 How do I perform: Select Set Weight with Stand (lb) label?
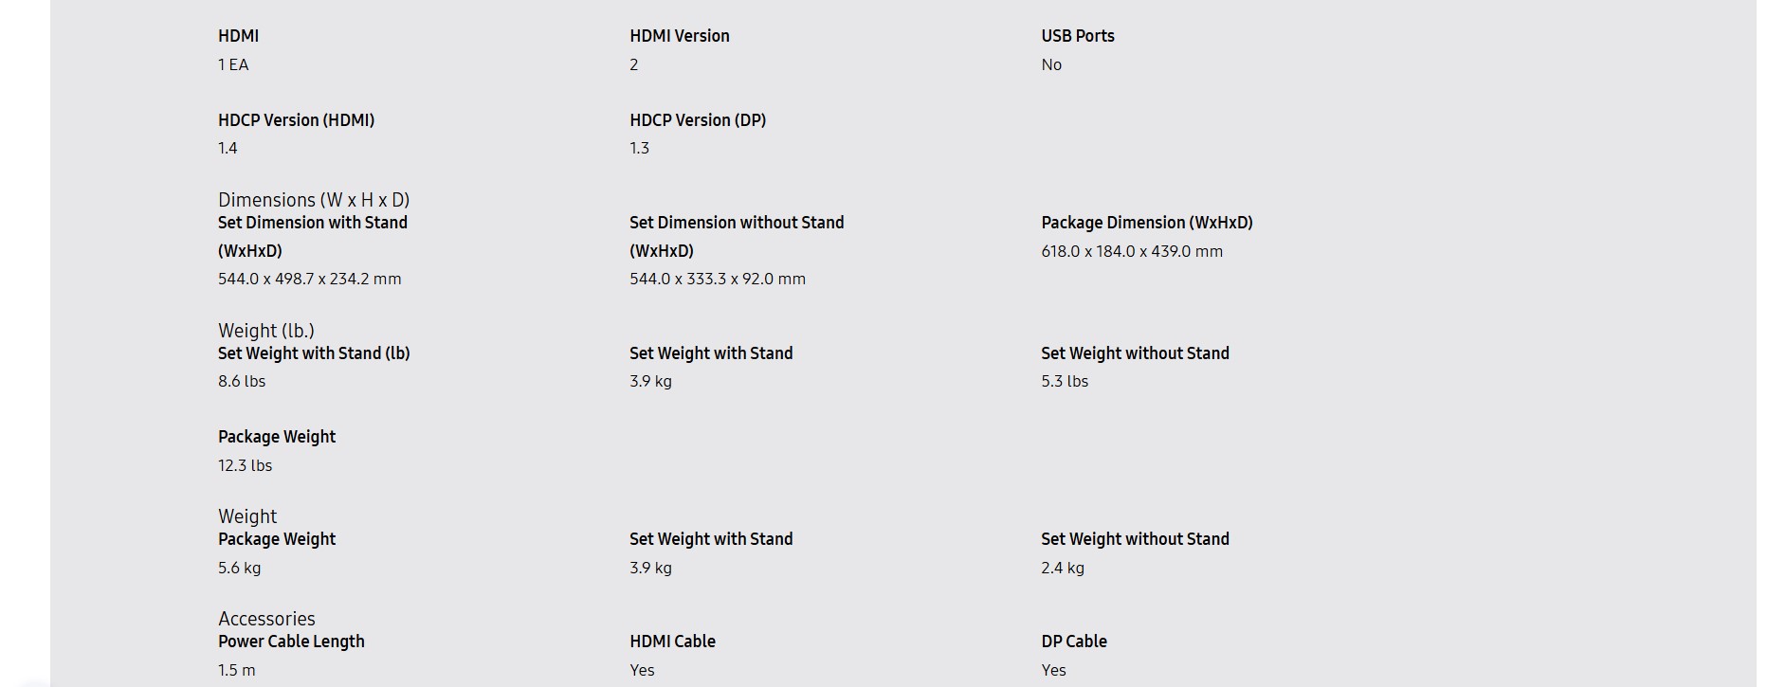pyautogui.click(x=314, y=353)
